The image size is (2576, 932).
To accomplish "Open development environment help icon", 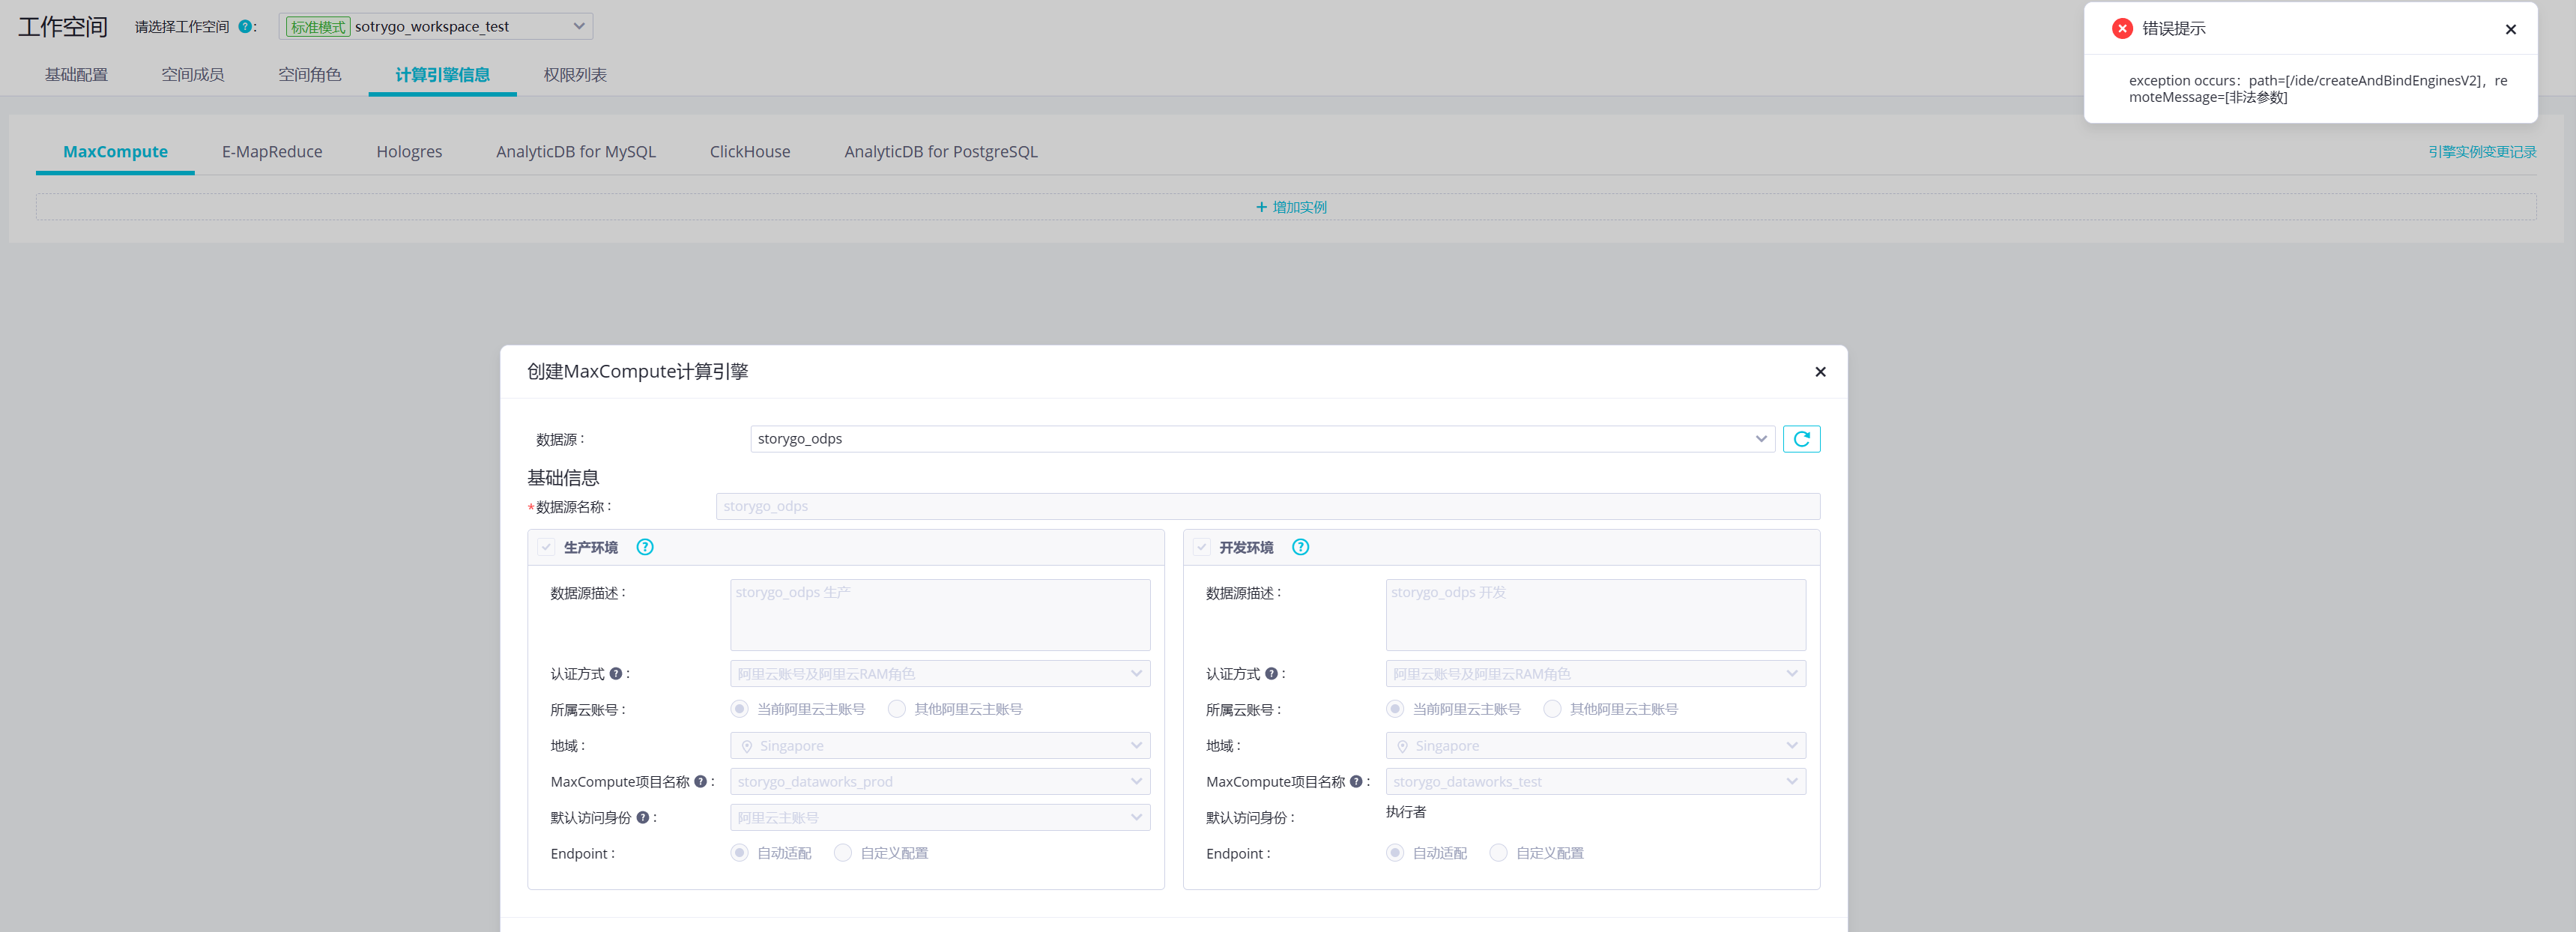I will (1300, 547).
